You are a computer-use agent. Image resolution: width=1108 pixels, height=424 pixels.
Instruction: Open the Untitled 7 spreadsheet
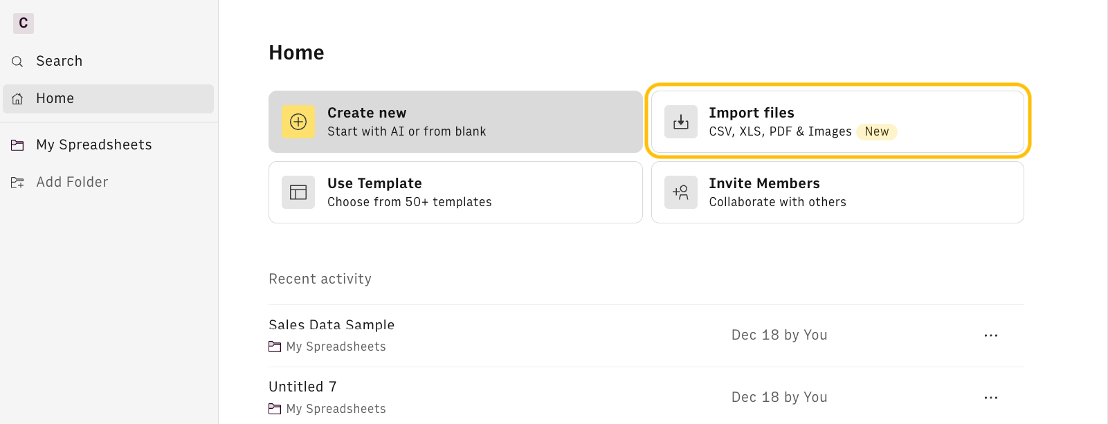click(302, 387)
